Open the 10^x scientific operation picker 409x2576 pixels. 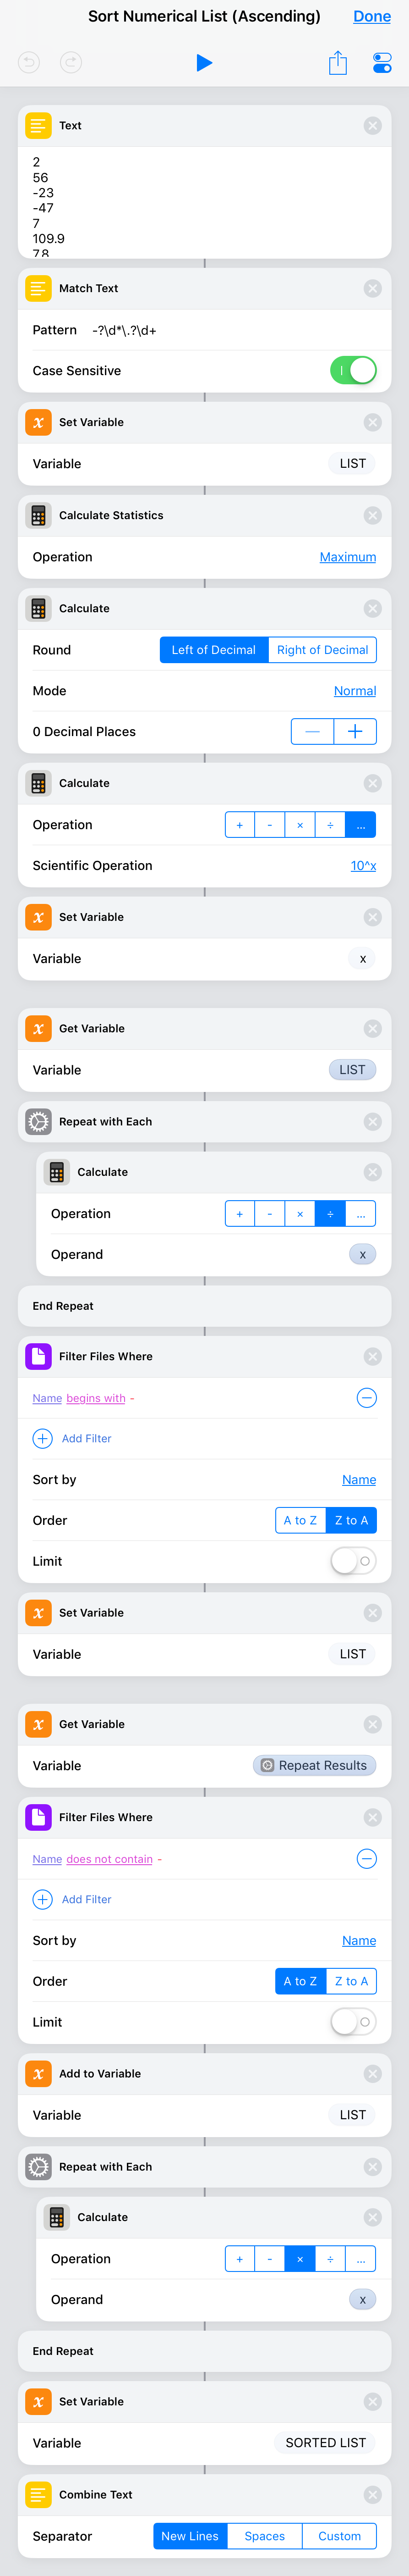point(363,866)
